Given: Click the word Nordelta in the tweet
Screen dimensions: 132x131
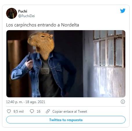Looking at the screenshot, I should 70,25.
